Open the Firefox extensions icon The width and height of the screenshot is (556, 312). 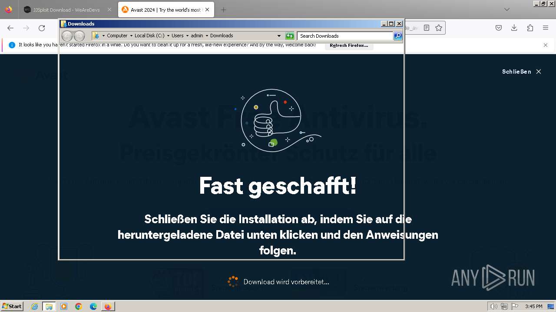tap(530, 28)
